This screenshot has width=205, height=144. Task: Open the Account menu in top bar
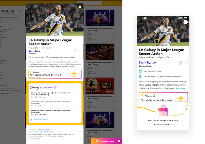tap(109, 3)
